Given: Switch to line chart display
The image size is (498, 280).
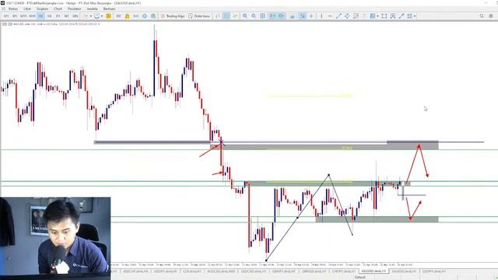Looking at the screenshot, I should (x=235, y=16).
